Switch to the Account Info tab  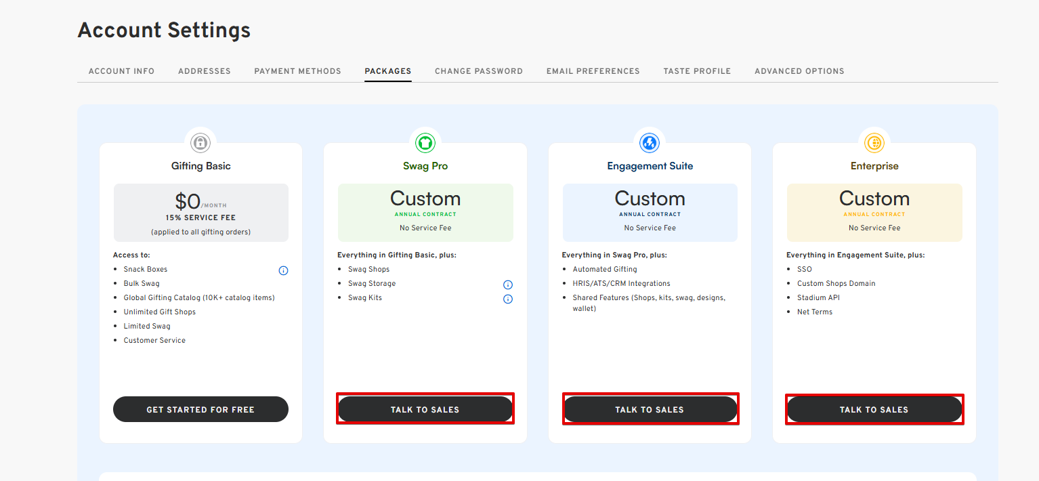pos(121,71)
